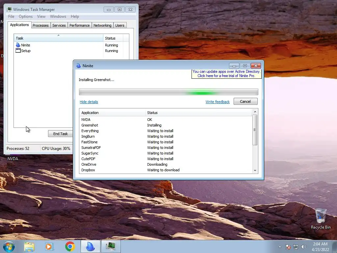Select the Setup task row
The width and height of the screenshot is (337, 253).
point(71,50)
